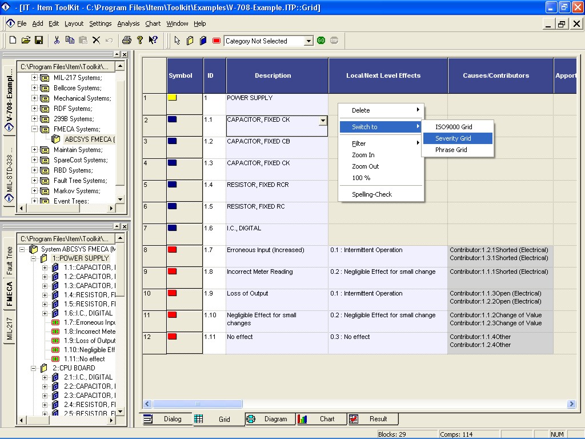Collapse the FMECA Systems tree node

[34, 129]
